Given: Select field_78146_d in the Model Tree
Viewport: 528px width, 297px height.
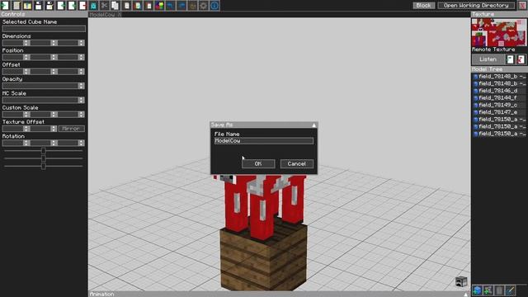Looking at the screenshot, I should click(x=498, y=91).
